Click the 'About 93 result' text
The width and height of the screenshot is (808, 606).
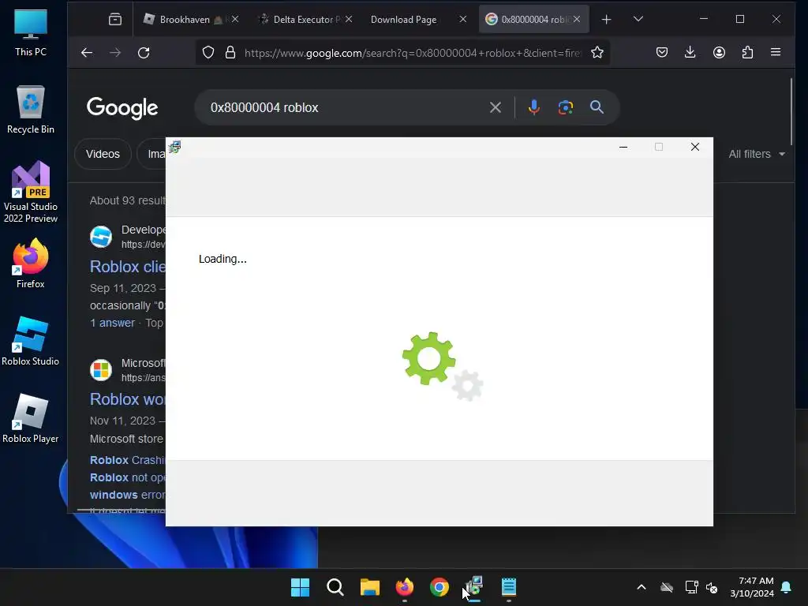(x=127, y=200)
